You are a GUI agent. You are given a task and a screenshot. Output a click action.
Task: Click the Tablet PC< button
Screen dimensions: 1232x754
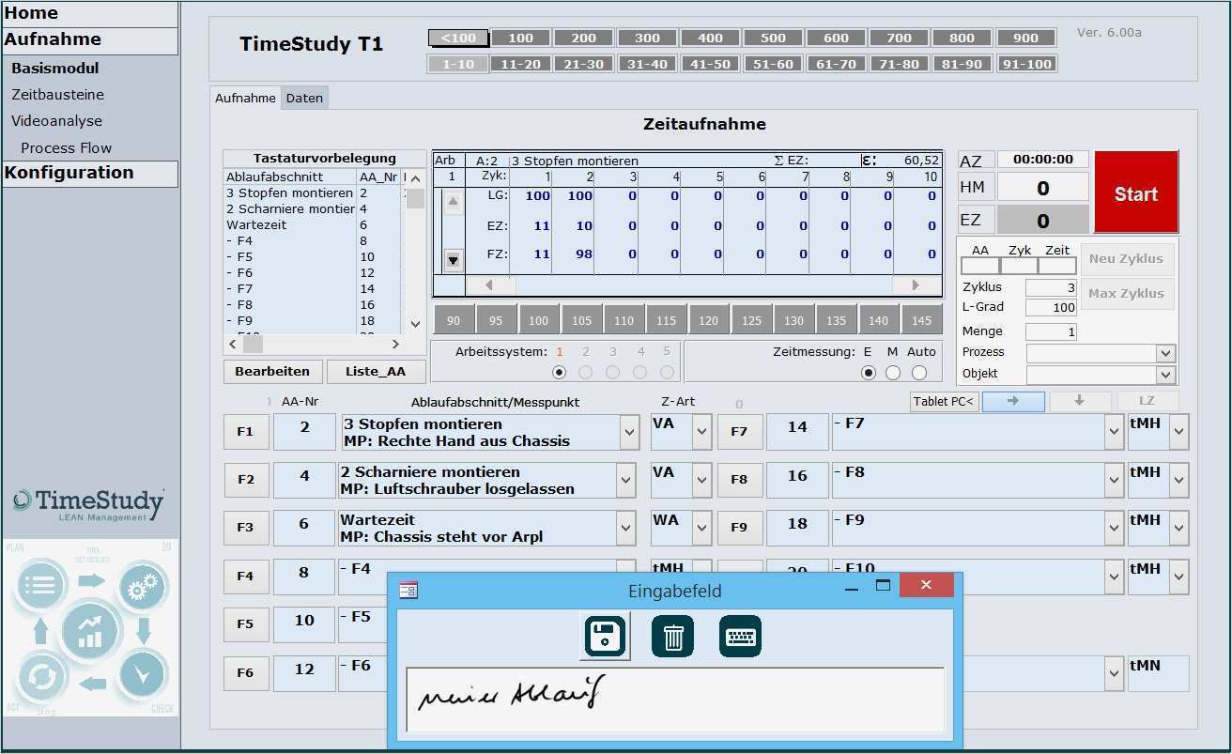(945, 402)
